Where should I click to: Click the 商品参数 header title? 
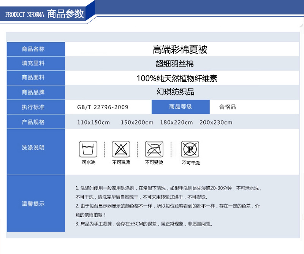pos(65,14)
